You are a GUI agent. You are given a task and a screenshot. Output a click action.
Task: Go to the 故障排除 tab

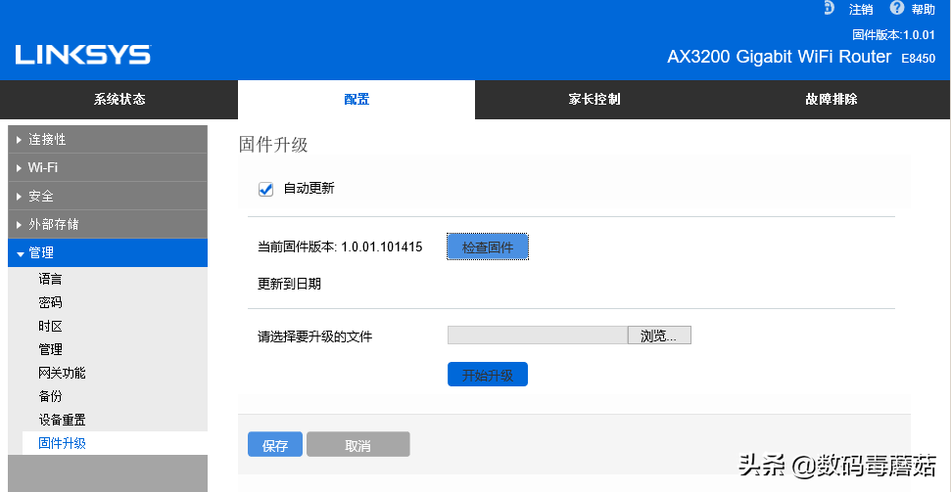(x=832, y=100)
